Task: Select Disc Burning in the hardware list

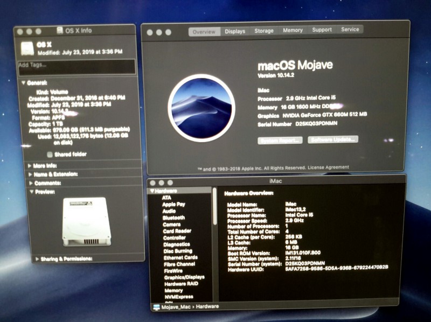Action: (x=178, y=251)
